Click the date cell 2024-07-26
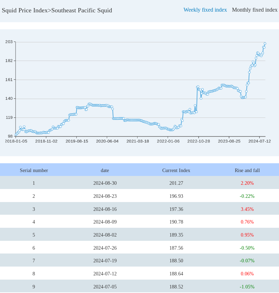The width and height of the screenshot is (279, 293). [105, 248]
